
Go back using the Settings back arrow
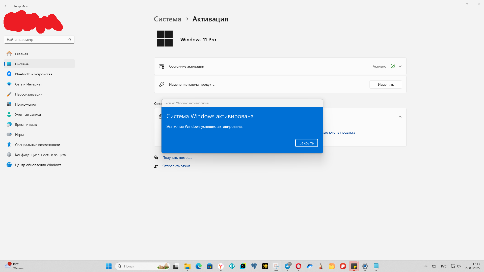click(6, 6)
